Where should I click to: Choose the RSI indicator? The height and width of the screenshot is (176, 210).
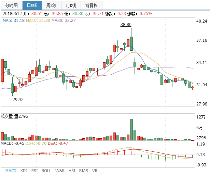tap(34, 171)
